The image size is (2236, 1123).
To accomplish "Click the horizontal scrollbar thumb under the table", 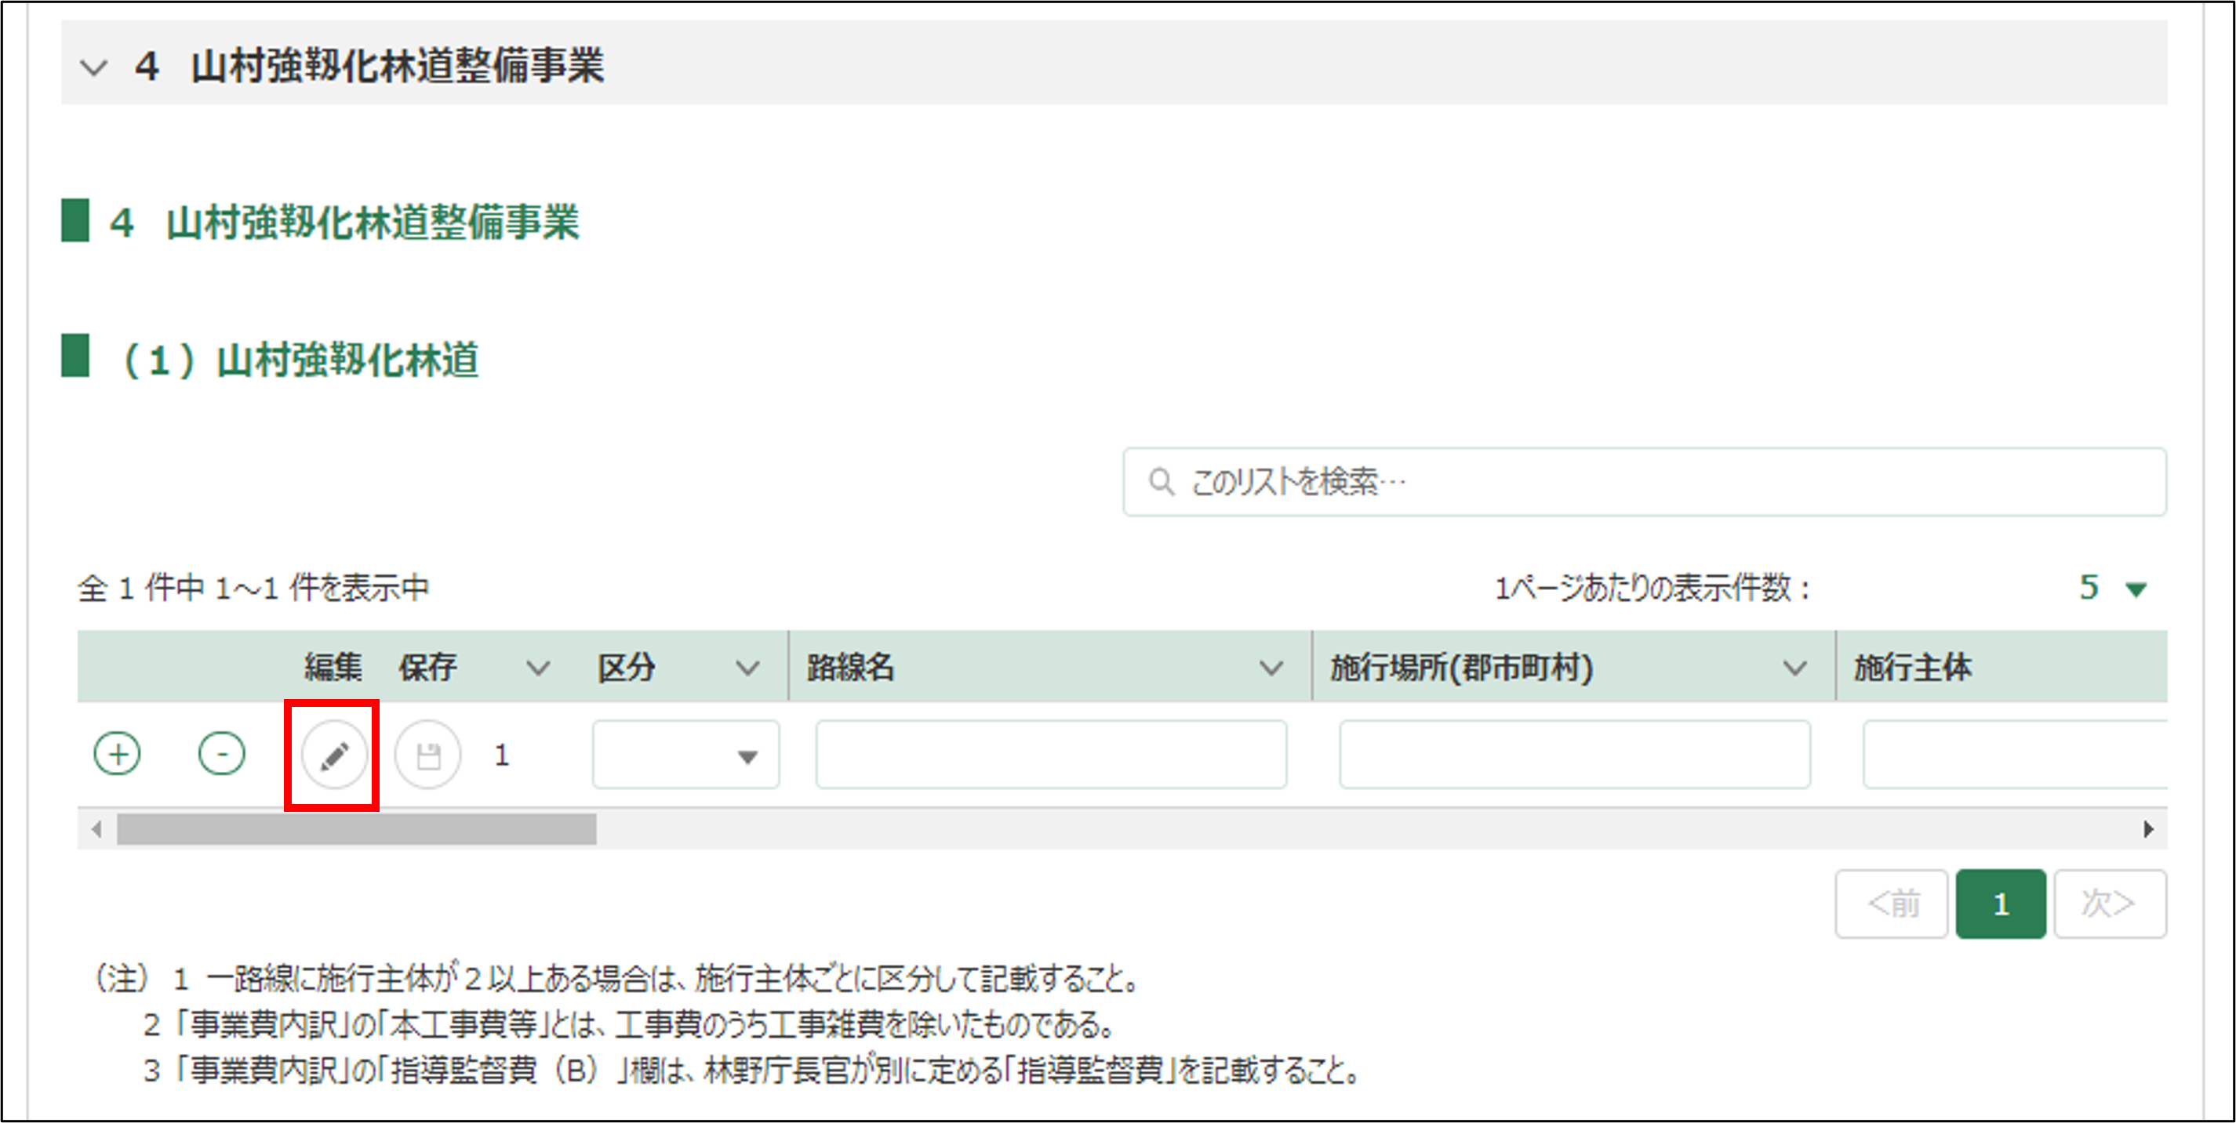I will (x=356, y=829).
